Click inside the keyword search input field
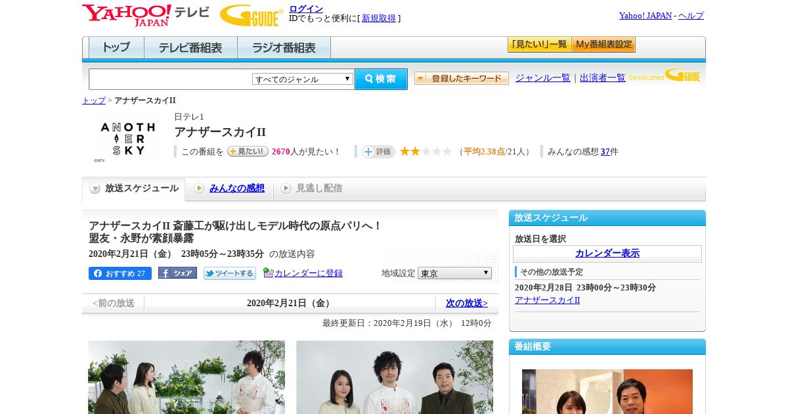This screenshot has width=788, height=414. tap(171, 79)
